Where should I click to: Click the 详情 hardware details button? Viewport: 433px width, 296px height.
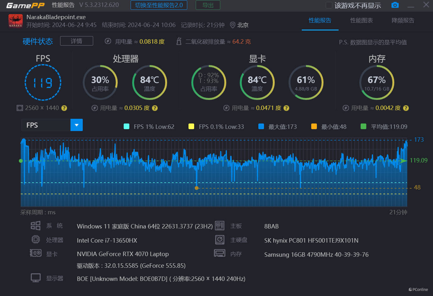tap(76, 41)
